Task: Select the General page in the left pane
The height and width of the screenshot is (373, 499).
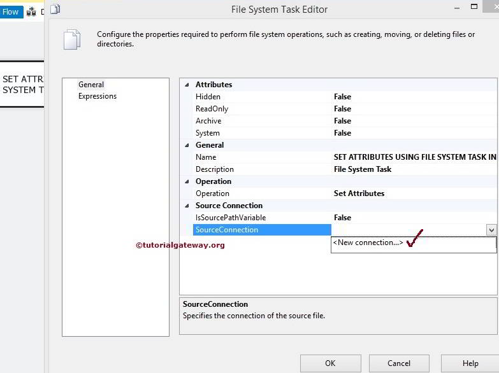Action: [x=91, y=85]
